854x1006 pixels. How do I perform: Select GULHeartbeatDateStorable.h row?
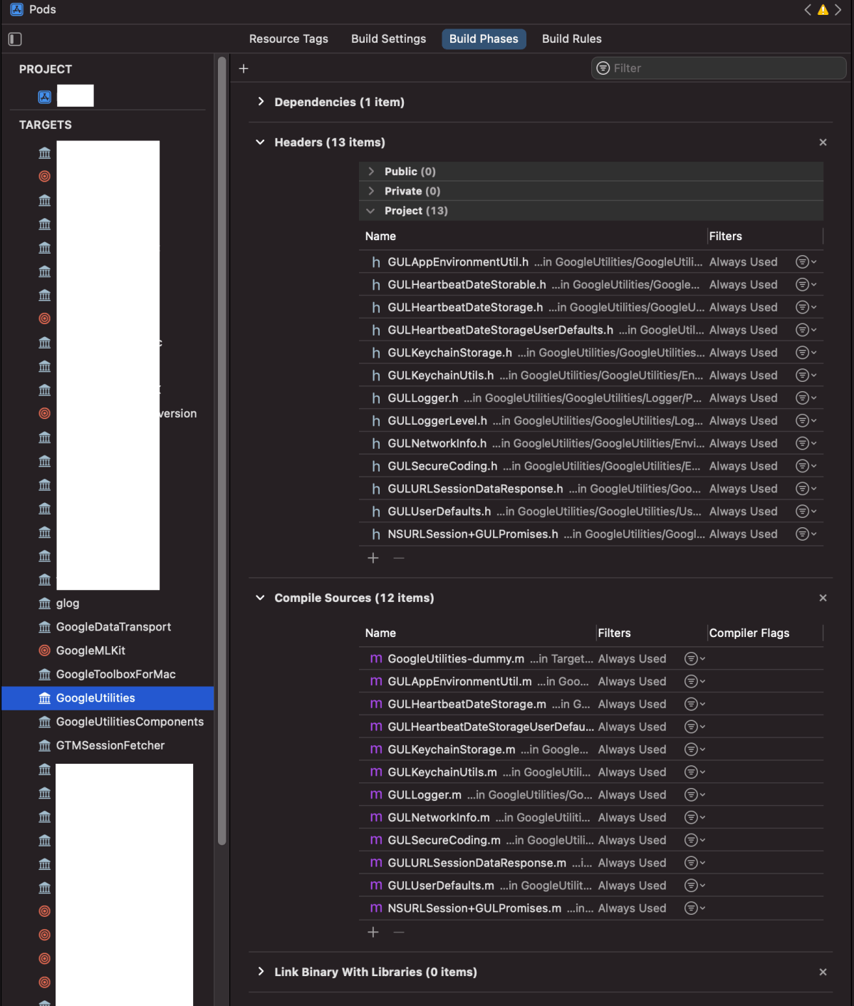(591, 285)
